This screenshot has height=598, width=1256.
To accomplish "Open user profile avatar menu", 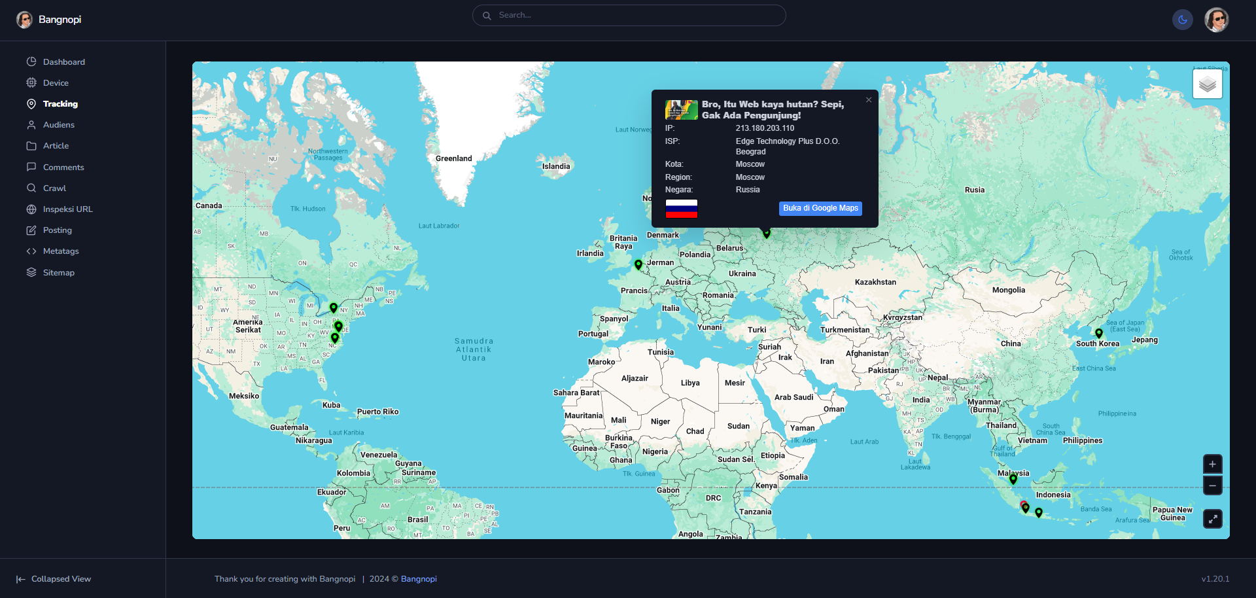I will click(1216, 20).
